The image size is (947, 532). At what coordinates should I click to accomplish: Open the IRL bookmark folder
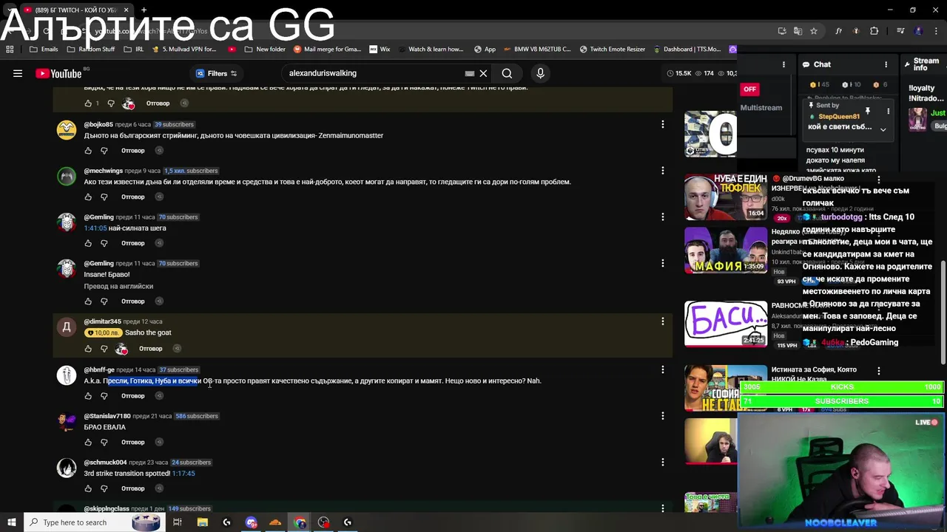(133, 50)
